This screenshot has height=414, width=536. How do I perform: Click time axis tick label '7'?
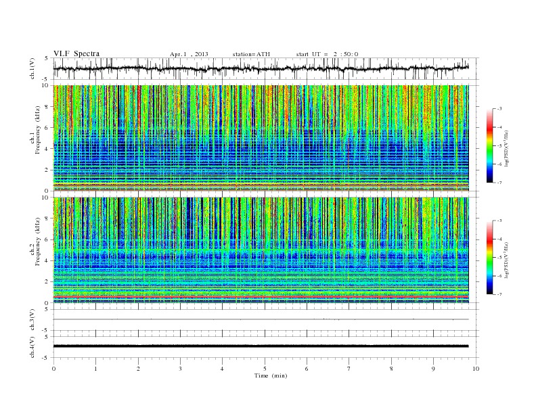[x=349, y=369]
